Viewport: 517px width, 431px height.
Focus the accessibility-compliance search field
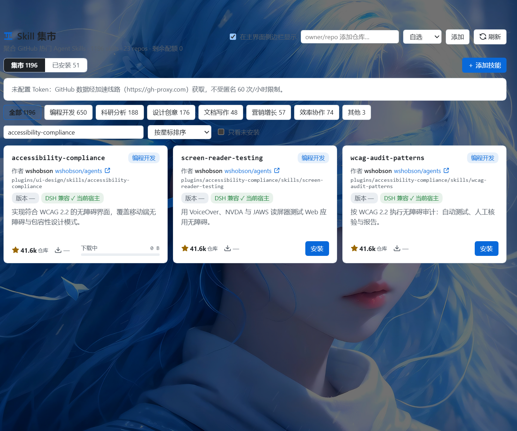coord(73,132)
